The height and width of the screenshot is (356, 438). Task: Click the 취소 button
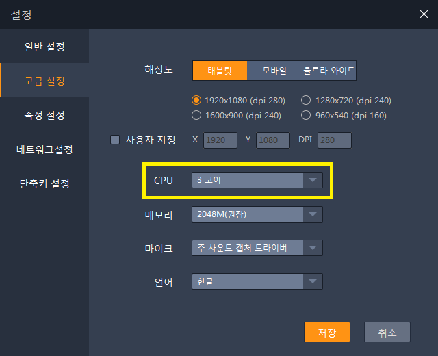click(387, 332)
